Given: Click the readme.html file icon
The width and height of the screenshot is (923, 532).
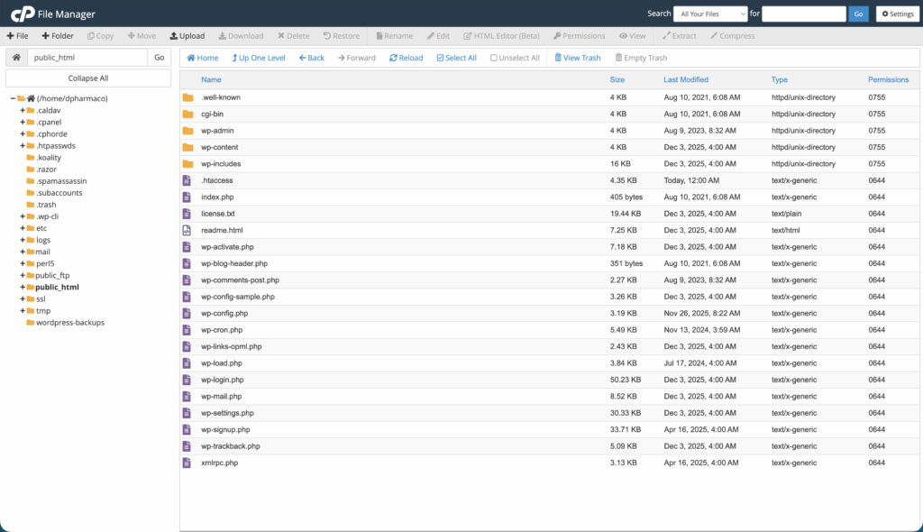Looking at the screenshot, I should [187, 230].
